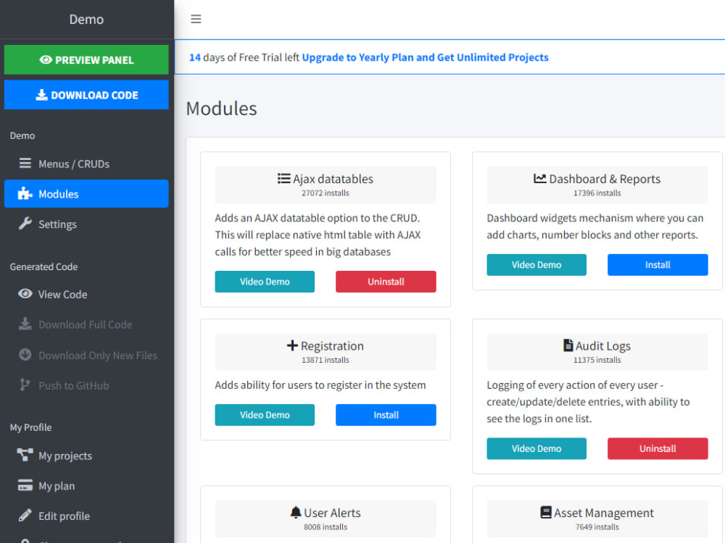725x543 pixels.
Task: Click the eye icon on View Code
Action: pos(25,294)
